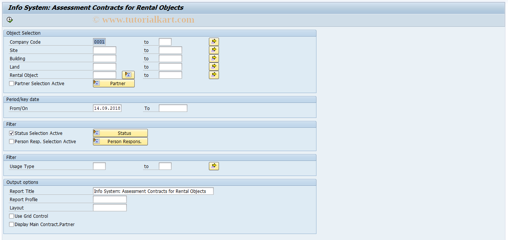This screenshot has height=240, width=508.
Task: Click the Land from input field
Action: click(x=105, y=67)
